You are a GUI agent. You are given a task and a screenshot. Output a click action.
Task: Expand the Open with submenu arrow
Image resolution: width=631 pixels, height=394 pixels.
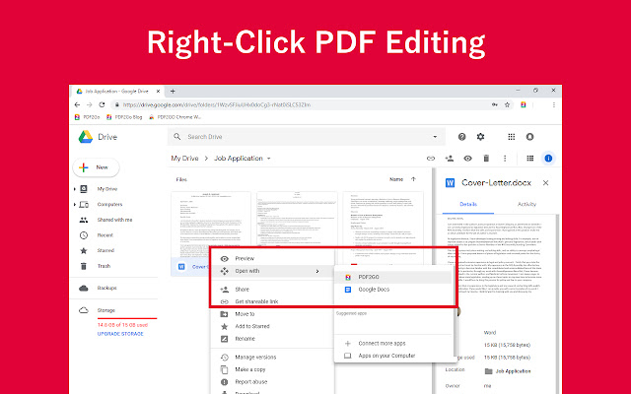317,272
